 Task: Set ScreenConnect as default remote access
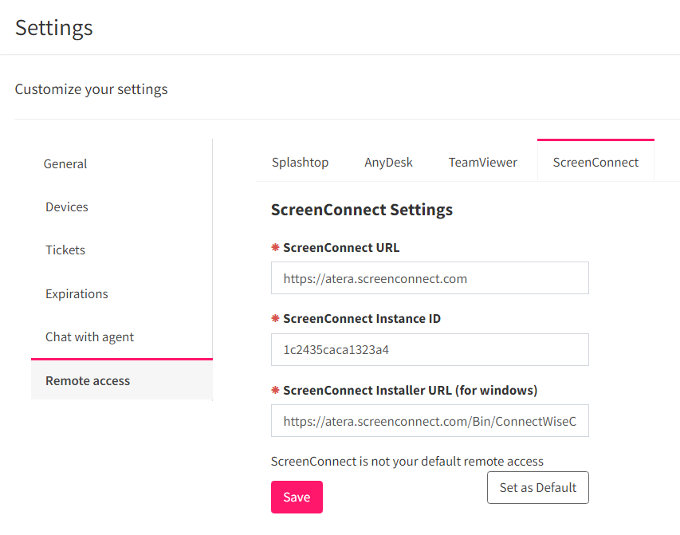pos(537,487)
